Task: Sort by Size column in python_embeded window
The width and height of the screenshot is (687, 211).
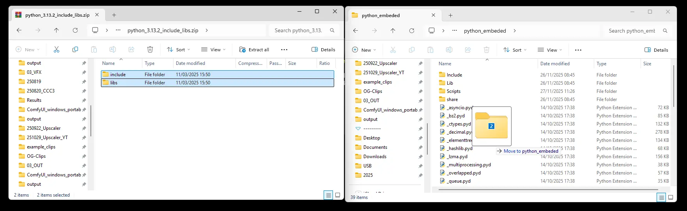Action: 647,64
